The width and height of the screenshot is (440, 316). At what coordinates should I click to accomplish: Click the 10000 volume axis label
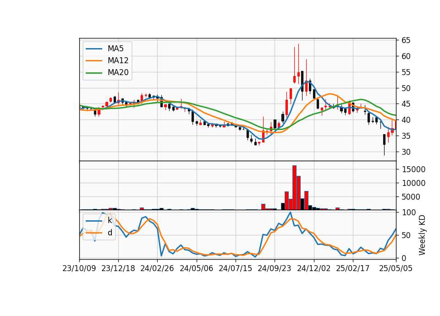click(x=413, y=183)
